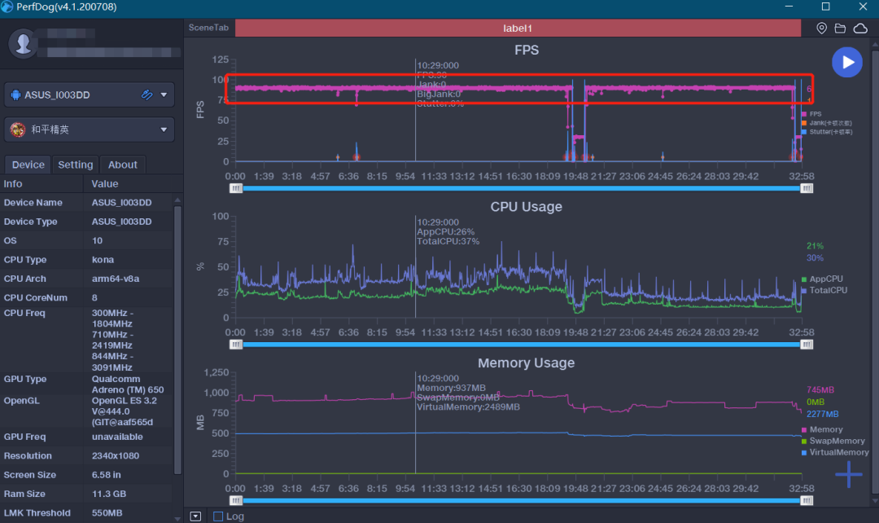Switch to the Setting tab
879x523 pixels.
[x=76, y=165]
